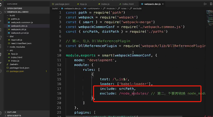Click the rules breadcrumb segment
Image resolution: width=213 pixels, height=117 pixels.
(124, 9)
